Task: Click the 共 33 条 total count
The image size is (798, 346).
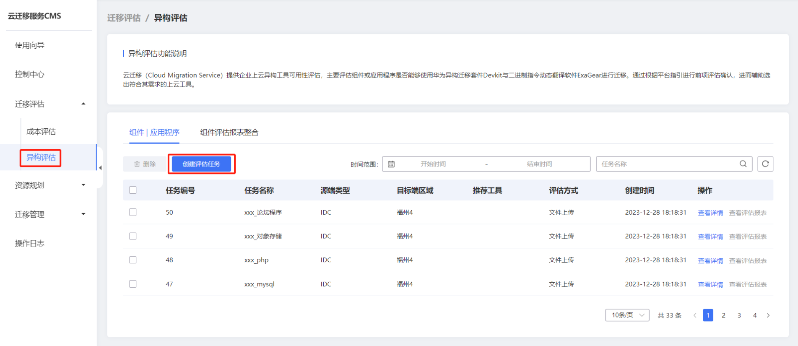Action: 670,315
